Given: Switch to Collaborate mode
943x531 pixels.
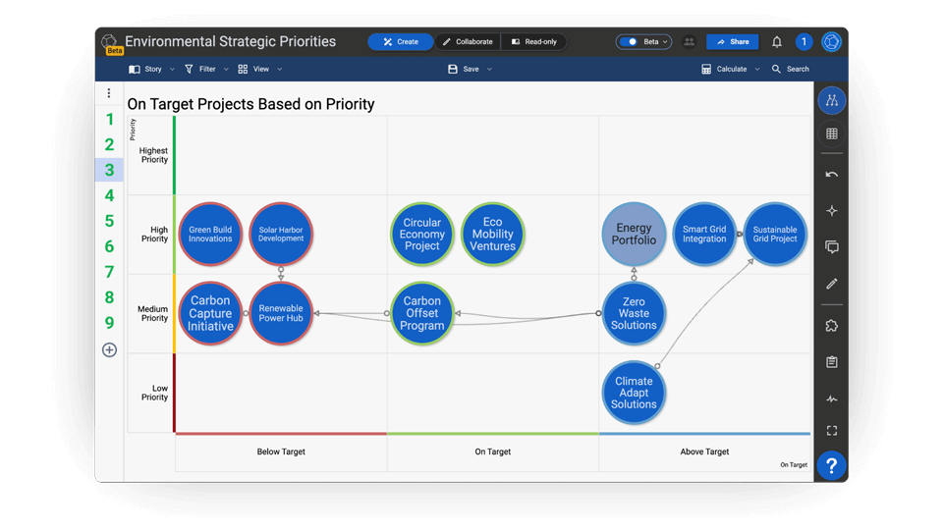Looking at the screenshot, I should tap(467, 42).
